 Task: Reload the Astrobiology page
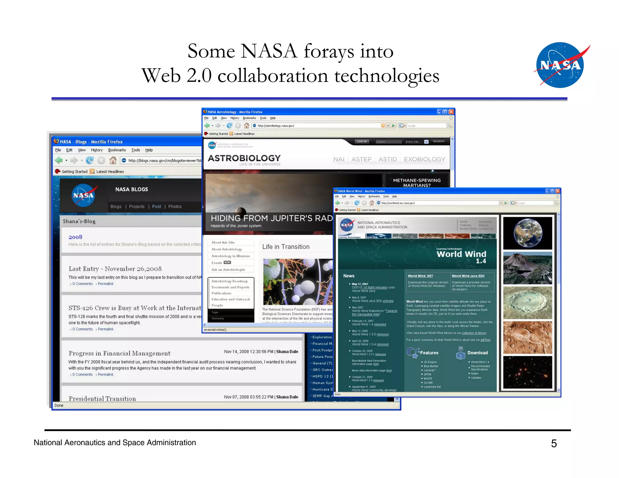point(230,126)
